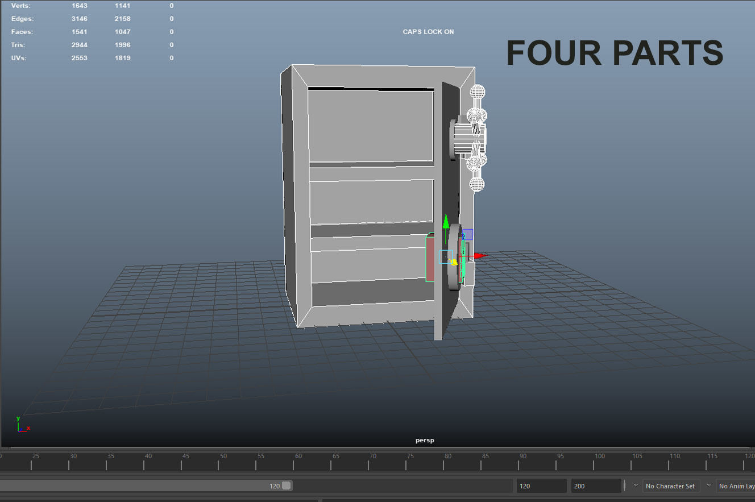
Task: Click the Tris label in the HUD
Action: pos(18,45)
